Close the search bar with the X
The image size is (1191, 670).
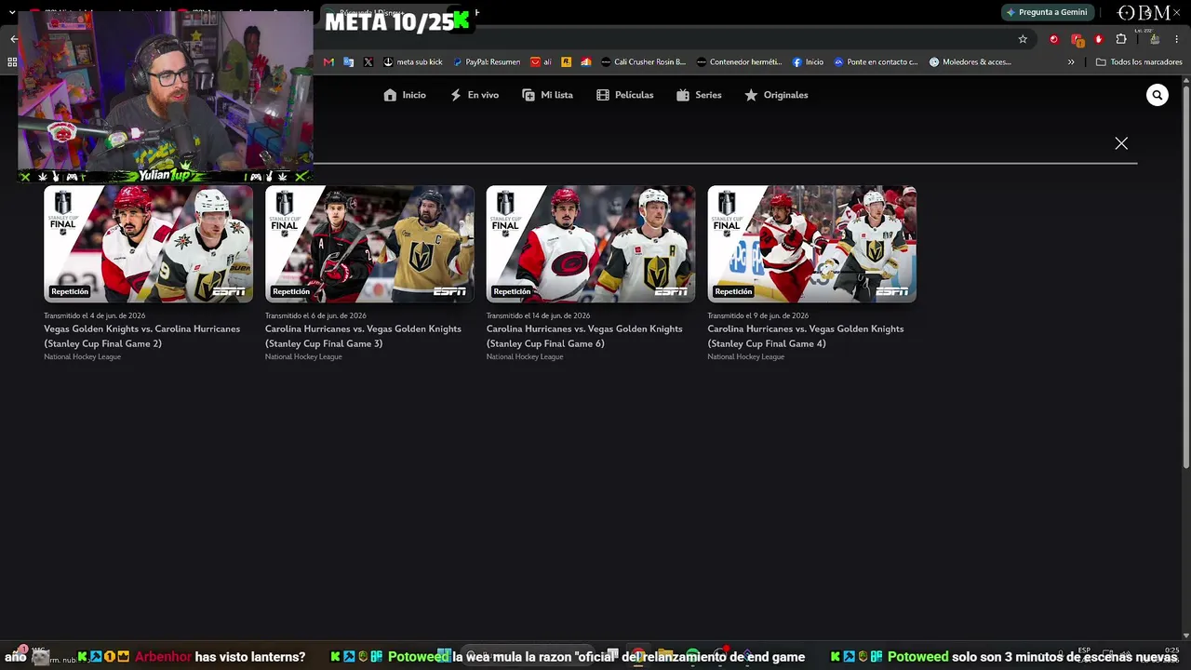[1121, 143]
